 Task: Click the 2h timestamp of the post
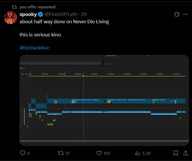(x=84, y=14)
